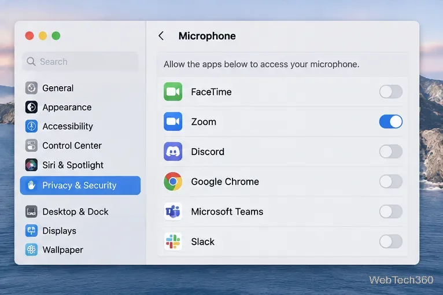Click the "Zoom" label text
443x295 pixels.
(x=204, y=122)
